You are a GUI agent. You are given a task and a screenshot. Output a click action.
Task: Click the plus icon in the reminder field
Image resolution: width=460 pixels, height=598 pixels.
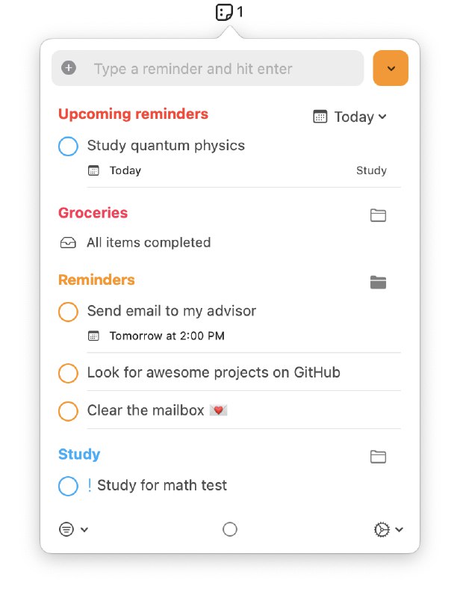[68, 68]
